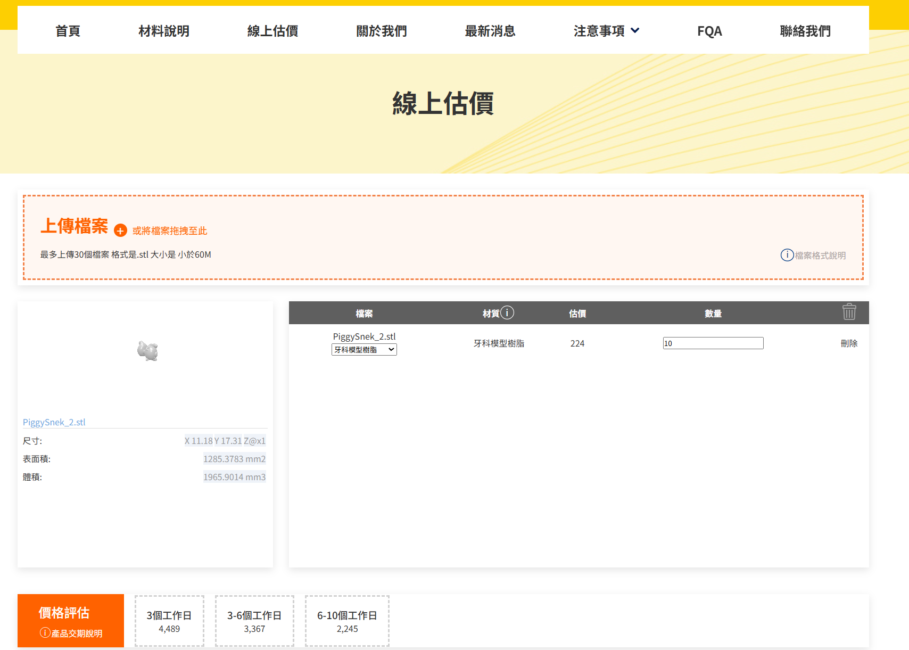Go to the 首頁 home page
This screenshot has height=650, width=909.
coord(68,31)
